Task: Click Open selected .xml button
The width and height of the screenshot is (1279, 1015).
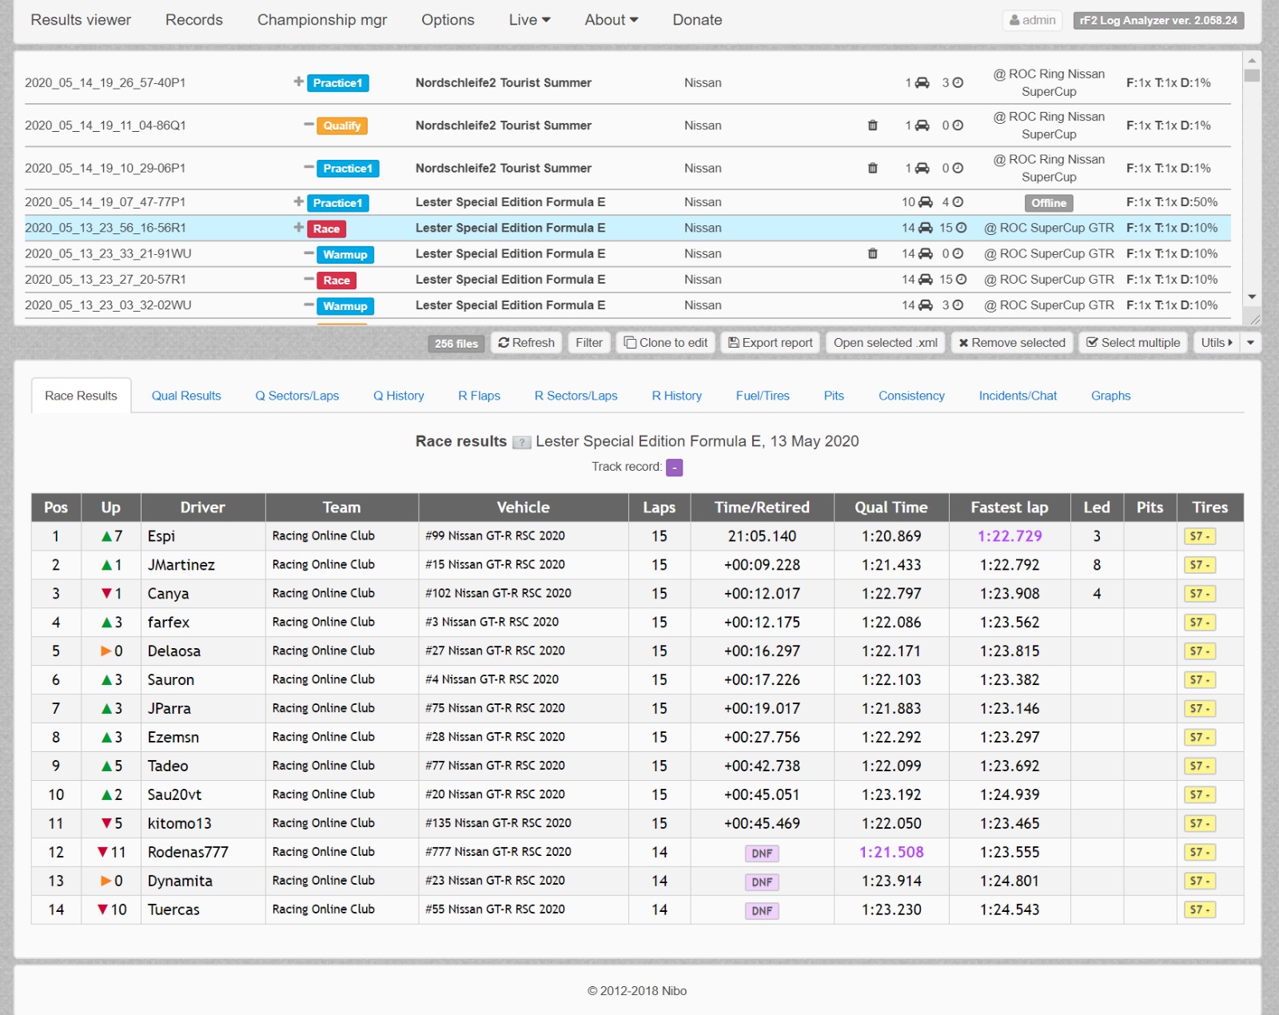Action: [886, 343]
